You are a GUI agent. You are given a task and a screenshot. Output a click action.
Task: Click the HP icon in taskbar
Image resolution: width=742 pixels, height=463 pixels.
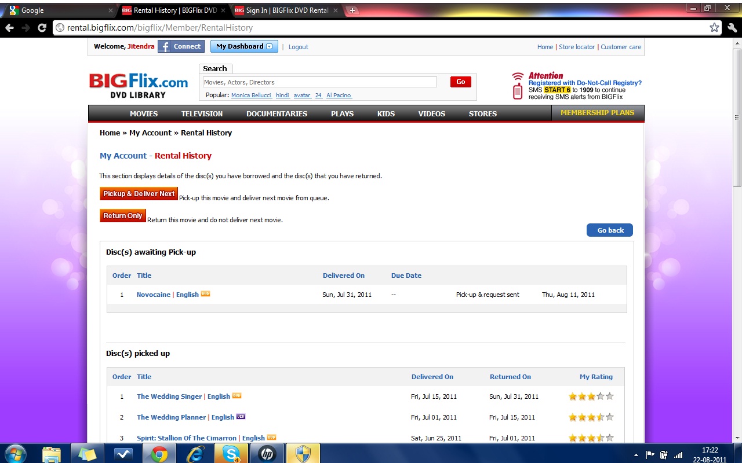267,454
